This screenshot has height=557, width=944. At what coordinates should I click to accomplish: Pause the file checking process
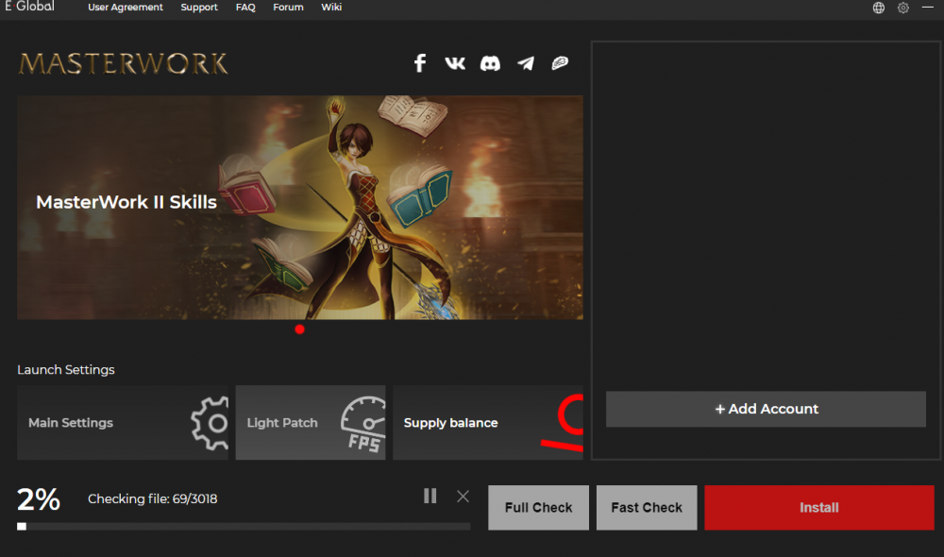(x=430, y=496)
